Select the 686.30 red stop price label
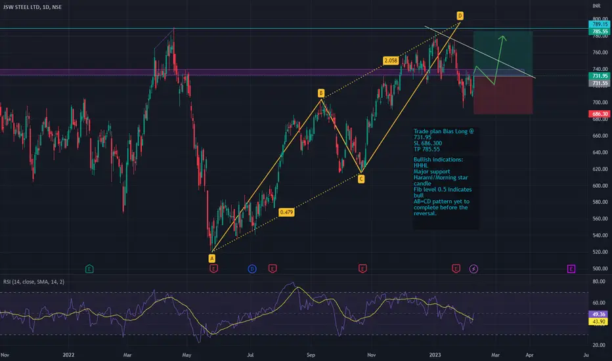This screenshot has height=361, width=612. point(600,114)
